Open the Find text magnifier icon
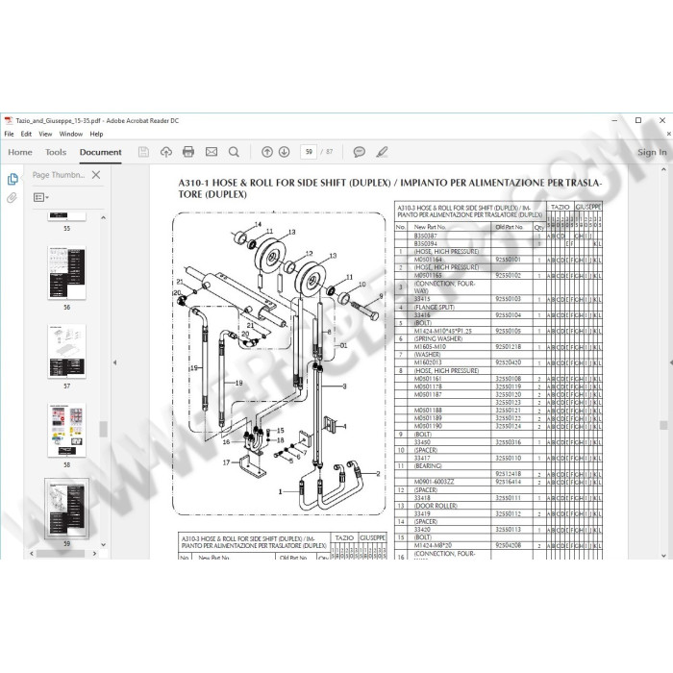 click(234, 152)
